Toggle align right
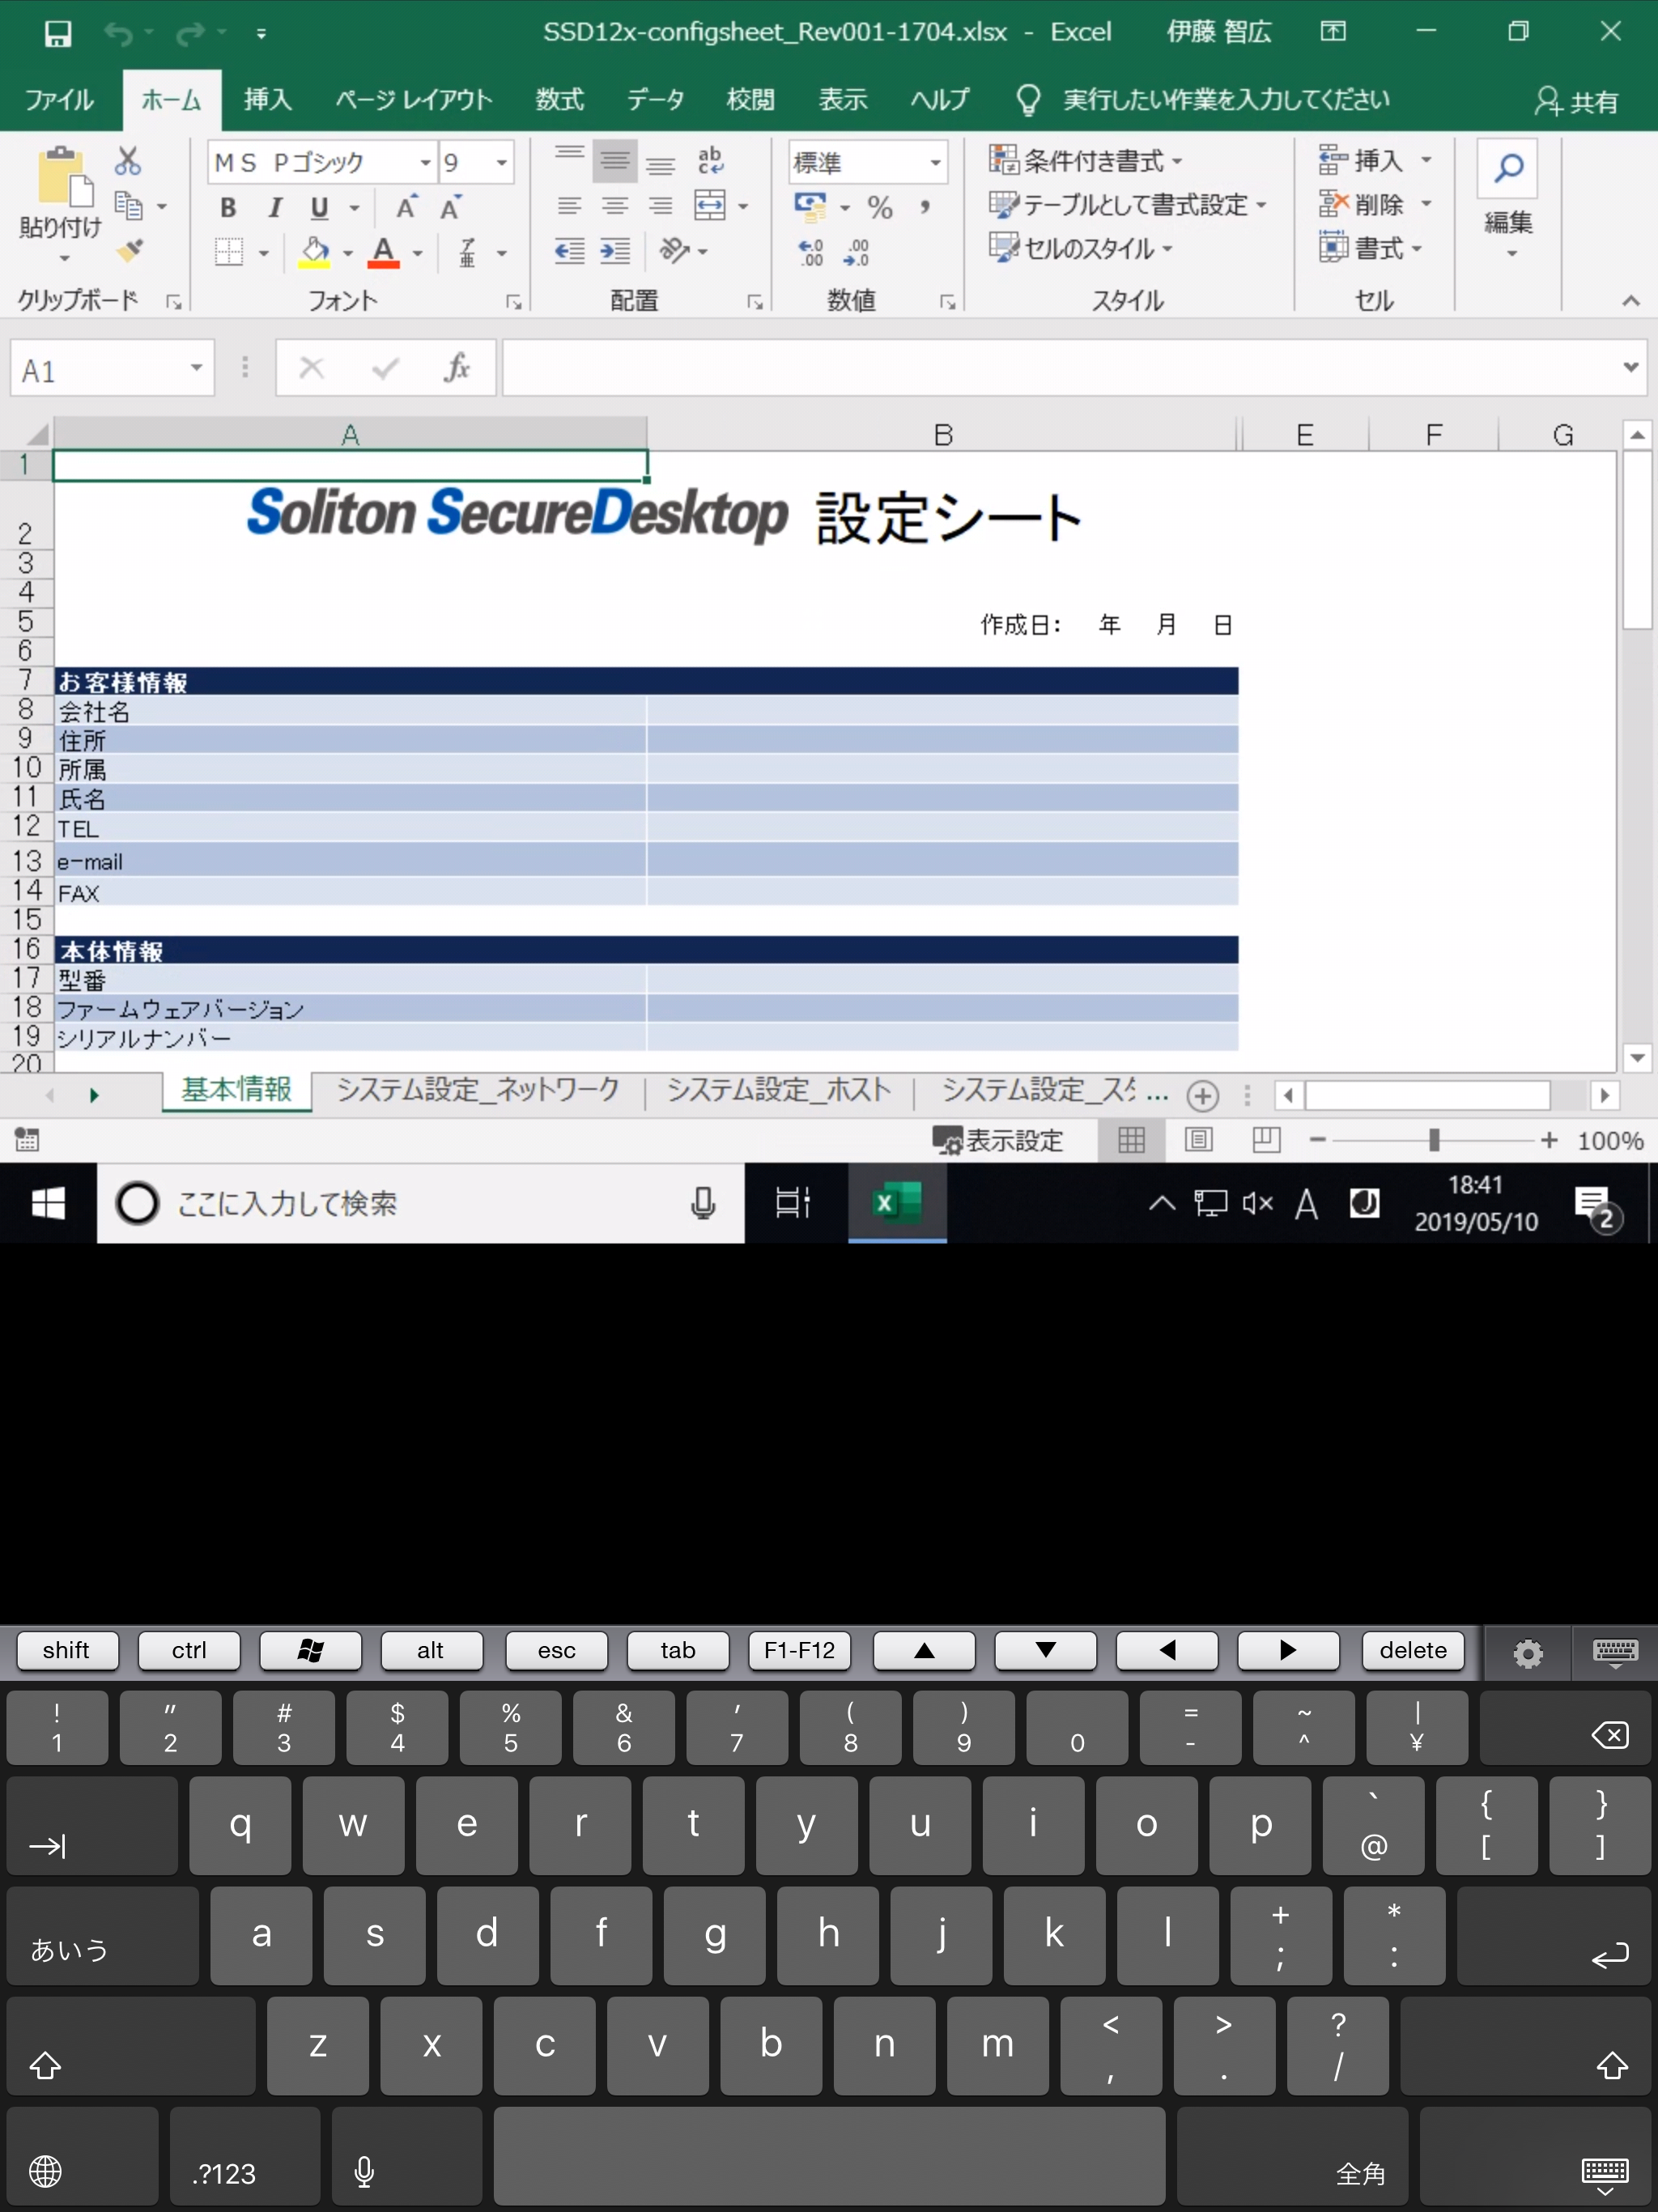Screen dimensions: 1658x2212 point(660,206)
